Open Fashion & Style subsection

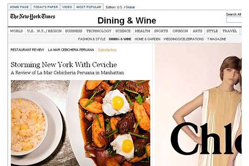(92, 39)
